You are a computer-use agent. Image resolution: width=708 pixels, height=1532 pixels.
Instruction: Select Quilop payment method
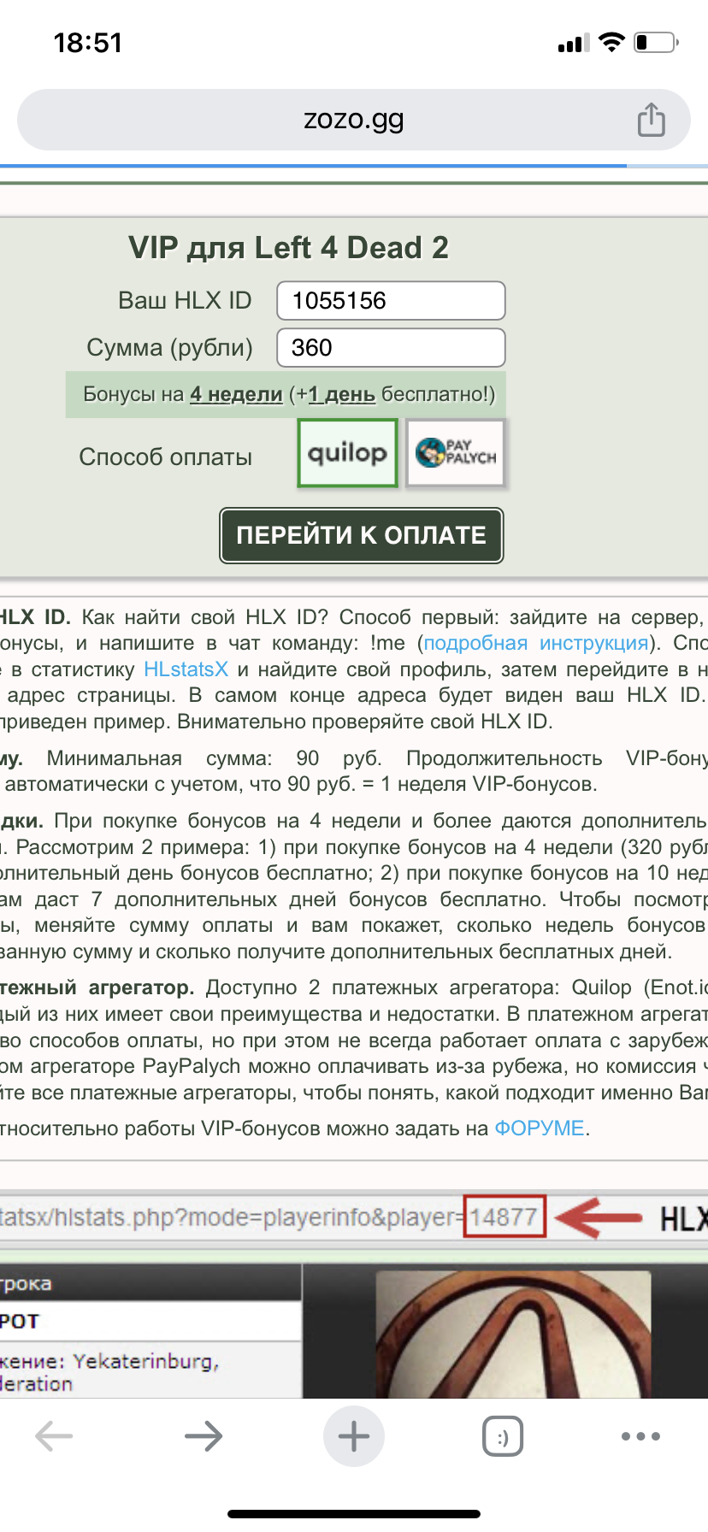347,453
